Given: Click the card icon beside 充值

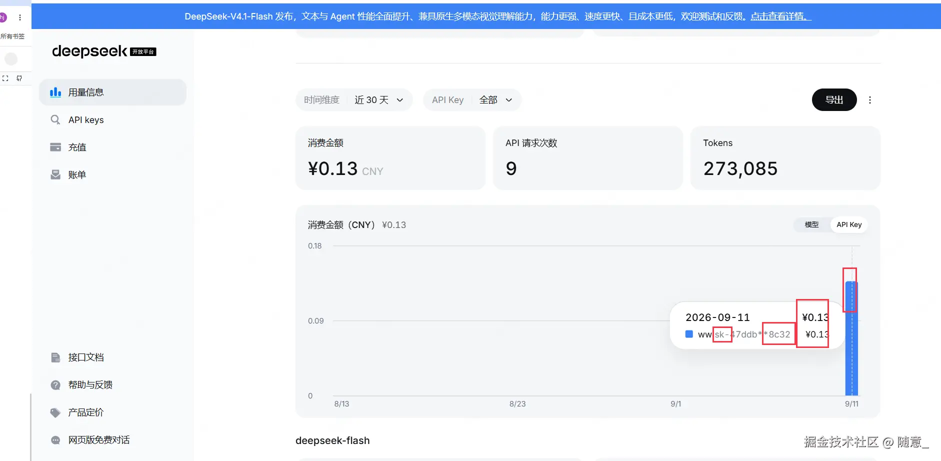Looking at the screenshot, I should (55, 147).
